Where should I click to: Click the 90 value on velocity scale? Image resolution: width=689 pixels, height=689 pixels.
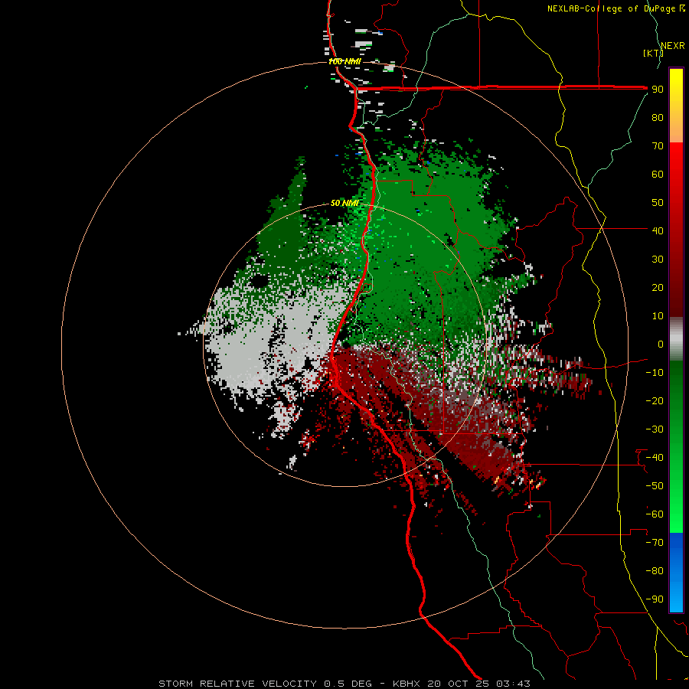[x=658, y=90]
